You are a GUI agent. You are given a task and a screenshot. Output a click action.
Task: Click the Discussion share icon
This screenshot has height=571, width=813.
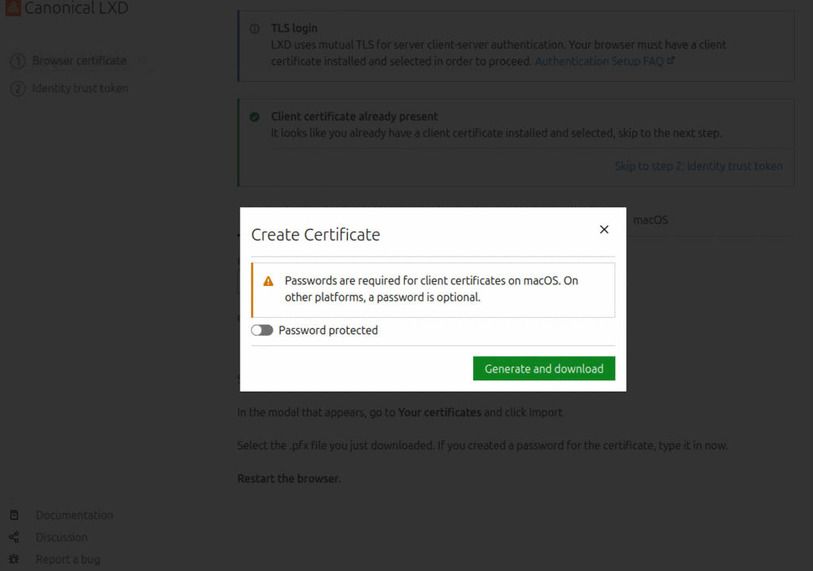point(14,538)
